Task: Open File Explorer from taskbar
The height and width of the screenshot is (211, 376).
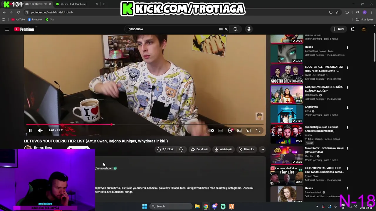Action: tap(197, 206)
